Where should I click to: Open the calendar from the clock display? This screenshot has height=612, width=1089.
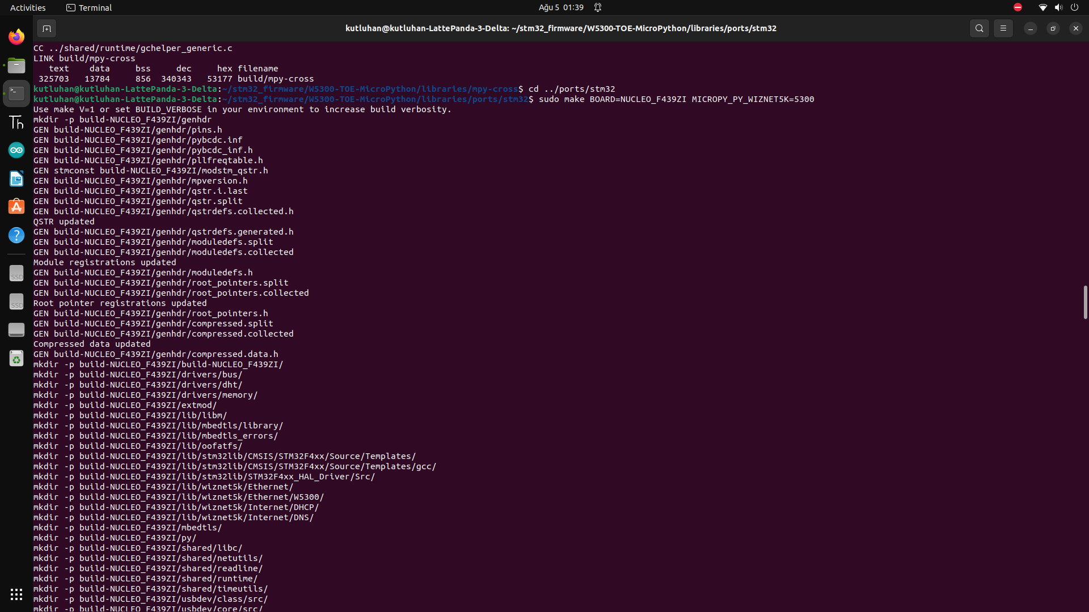click(x=560, y=7)
